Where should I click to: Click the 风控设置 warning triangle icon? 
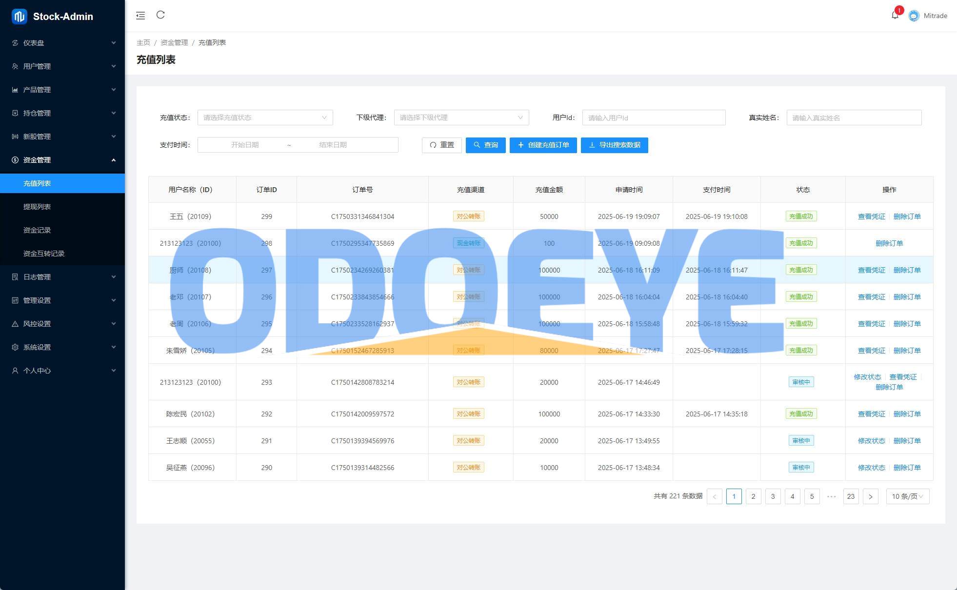[x=15, y=324]
